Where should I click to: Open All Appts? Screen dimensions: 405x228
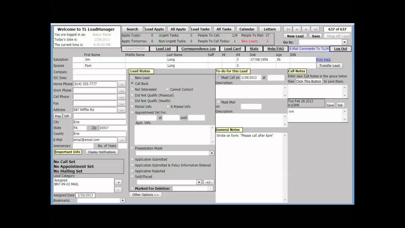[178, 29]
